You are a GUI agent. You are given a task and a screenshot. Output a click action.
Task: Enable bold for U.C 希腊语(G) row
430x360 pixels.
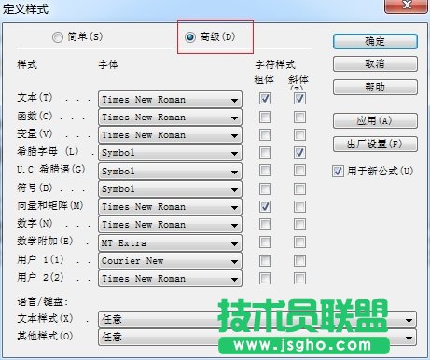point(265,171)
